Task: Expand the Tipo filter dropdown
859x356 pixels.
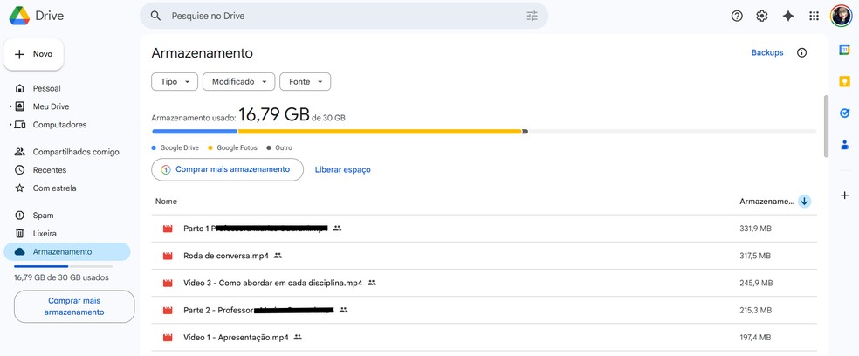Action: pos(175,82)
